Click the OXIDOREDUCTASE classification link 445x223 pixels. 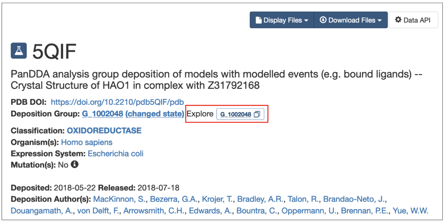tap(104, 131)
